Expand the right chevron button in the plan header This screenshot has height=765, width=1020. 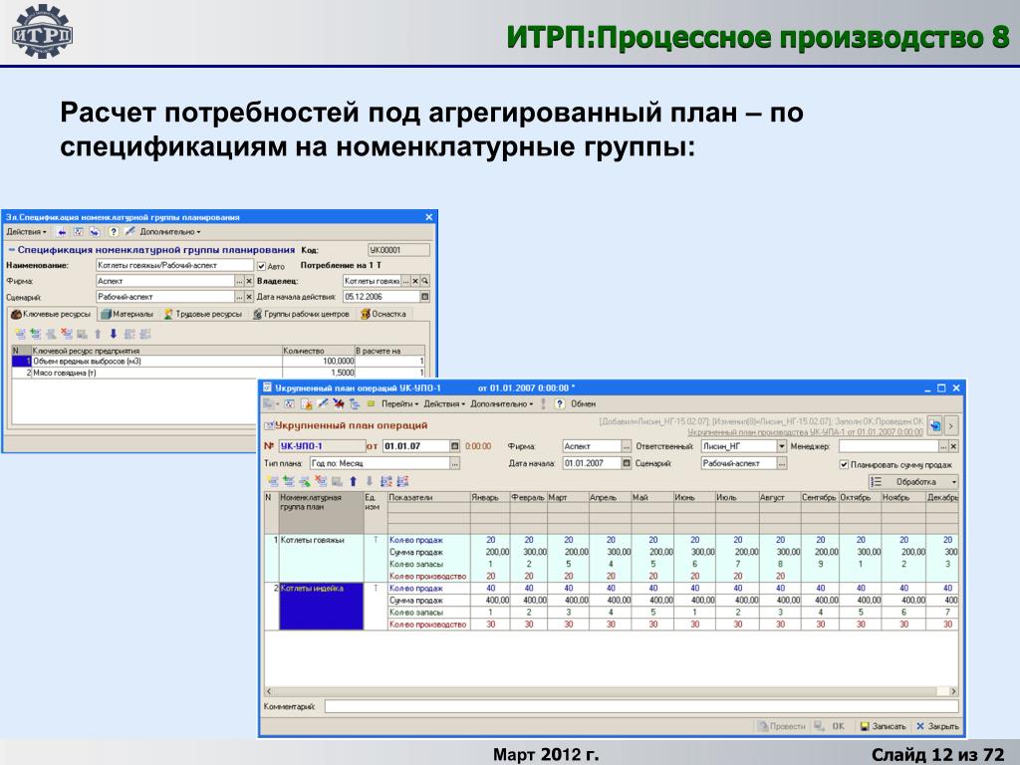tap(951, 426)
